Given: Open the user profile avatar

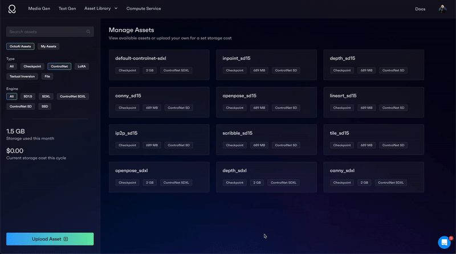Looking at the screenshot, I should pyautogui.click(x=443, y=9).
